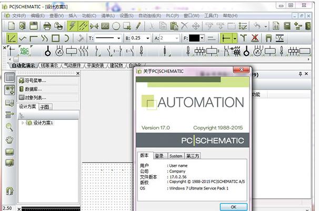Click the red X cross-out line icon

pos(255,38)
